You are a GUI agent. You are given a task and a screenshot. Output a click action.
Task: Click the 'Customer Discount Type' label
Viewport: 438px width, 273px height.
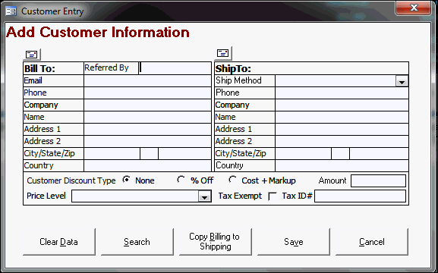[71, 180]
